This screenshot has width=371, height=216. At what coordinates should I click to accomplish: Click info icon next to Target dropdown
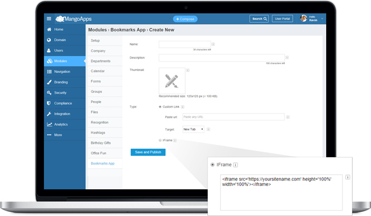point(208,129)
